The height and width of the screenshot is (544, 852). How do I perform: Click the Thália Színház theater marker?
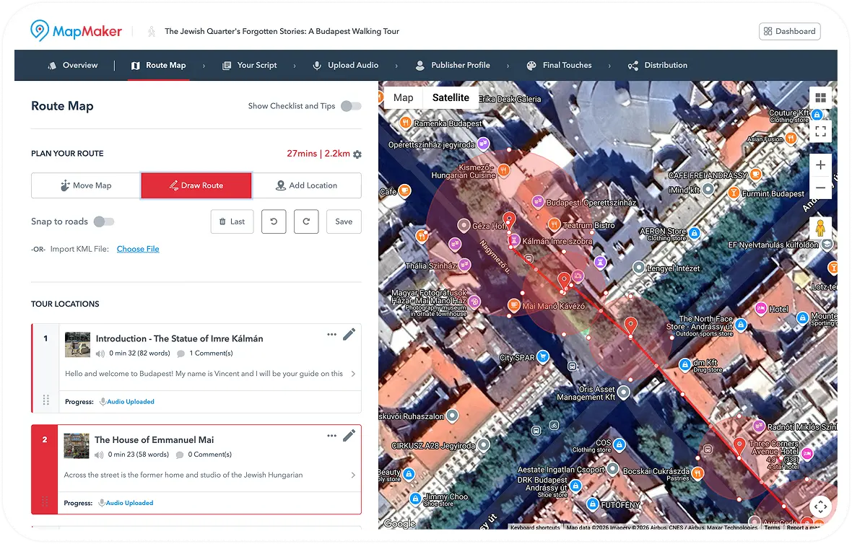[464, 265]
